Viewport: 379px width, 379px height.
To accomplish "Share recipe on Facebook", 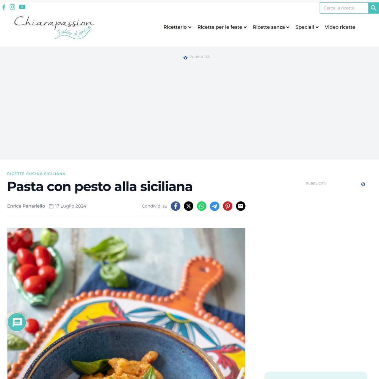I will (x=176, y=206).
